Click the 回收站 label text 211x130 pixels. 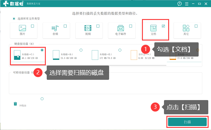click(x=23, y=106)
